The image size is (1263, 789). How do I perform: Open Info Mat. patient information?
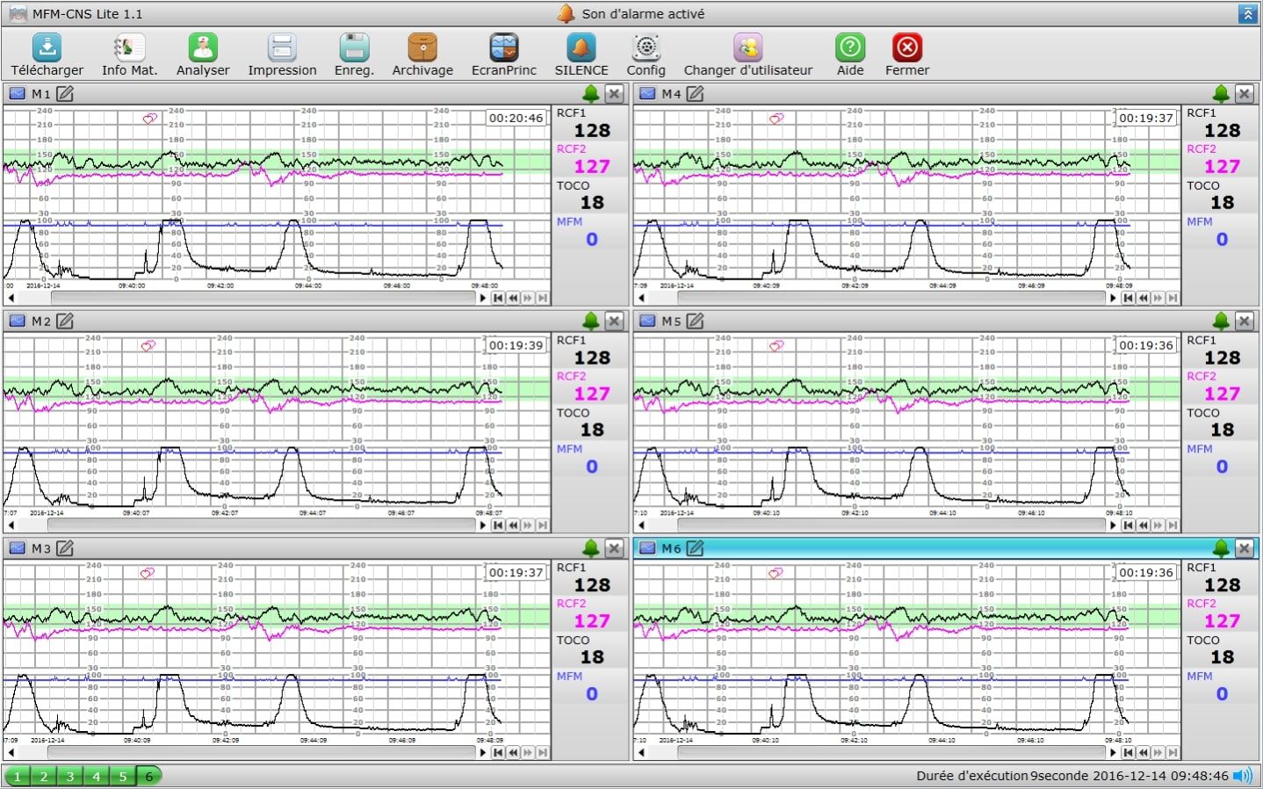129,47
